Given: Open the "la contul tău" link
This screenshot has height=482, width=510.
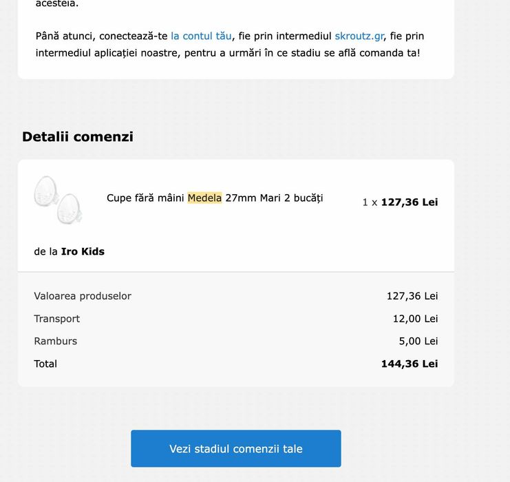Looking at the screenshot, I should [201, 36].
